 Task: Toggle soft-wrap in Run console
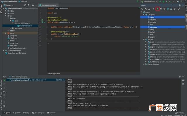(183, 81)
